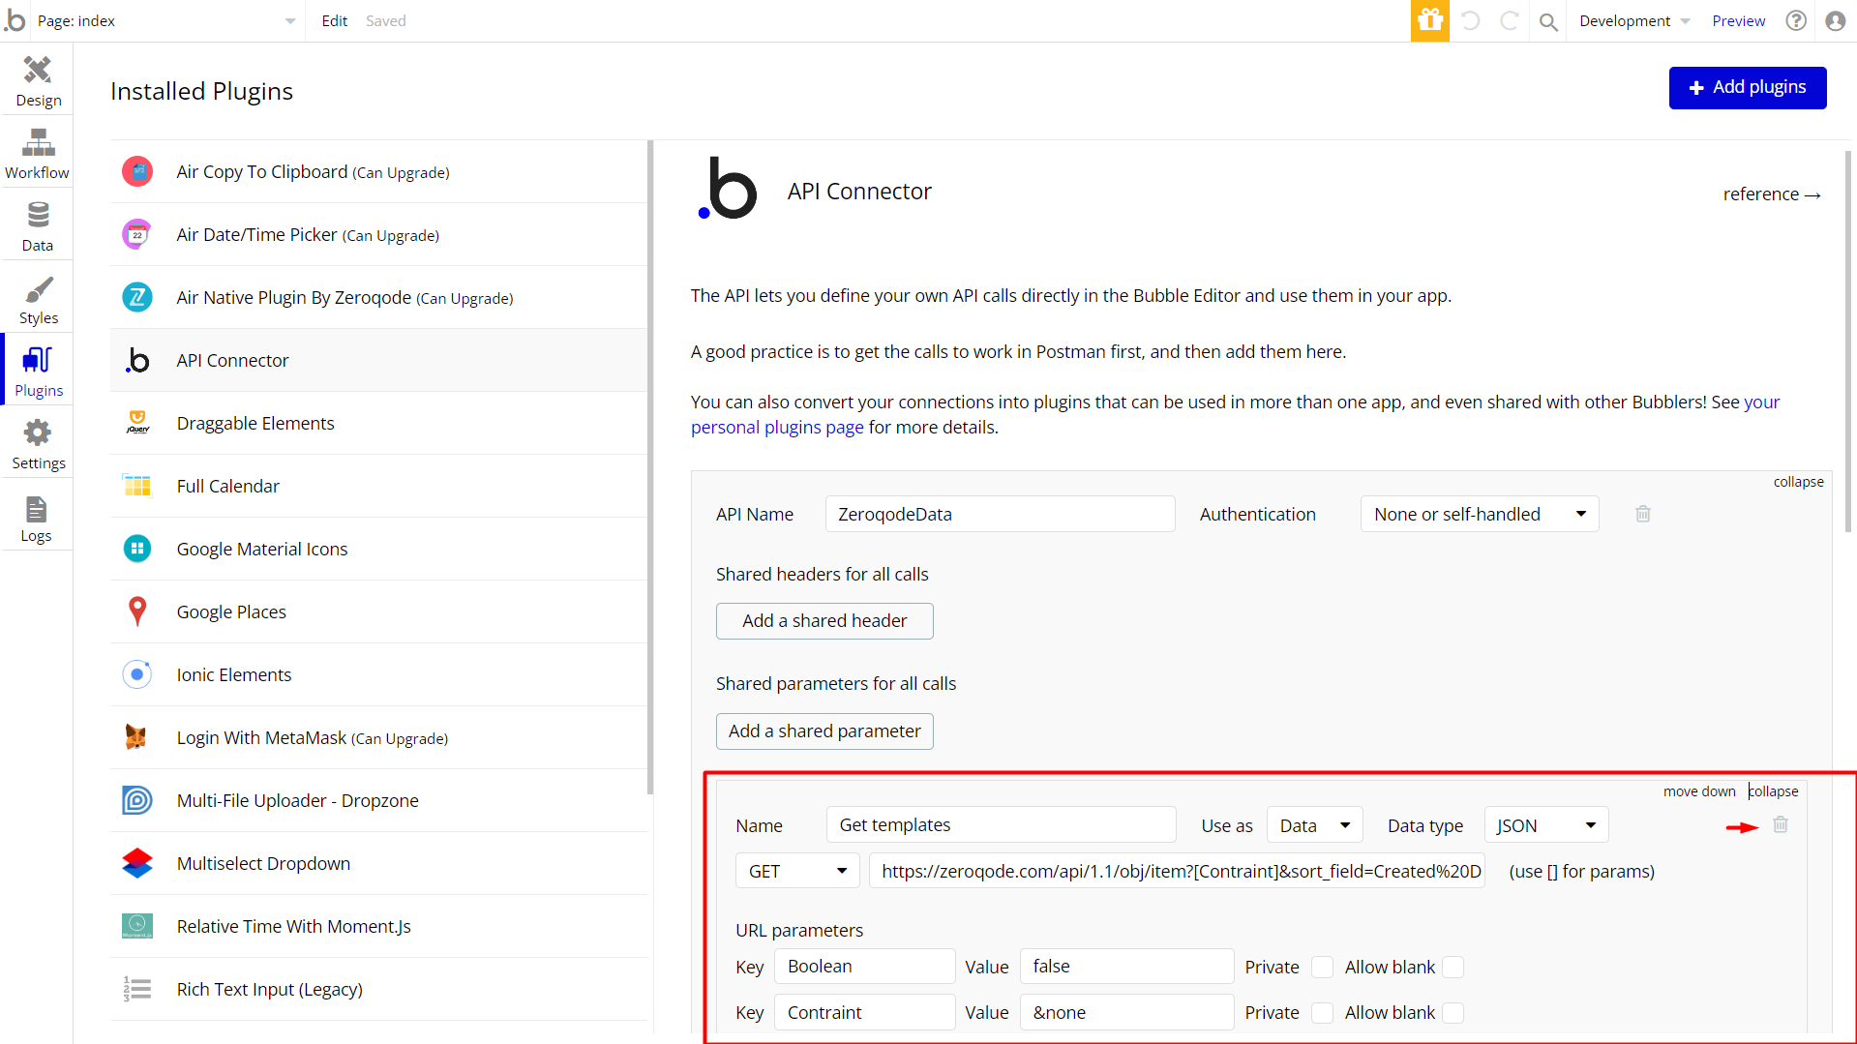Select Full Calendar plugin icon
Image resolution: width=1857 pixels, height=1044 pixels.
[x=137, y=486]
